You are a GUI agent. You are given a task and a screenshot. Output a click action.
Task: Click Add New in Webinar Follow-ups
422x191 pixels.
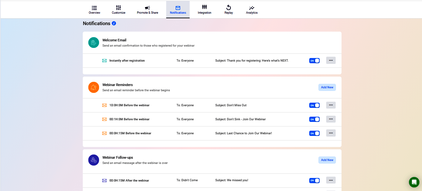tap(327, 160)
